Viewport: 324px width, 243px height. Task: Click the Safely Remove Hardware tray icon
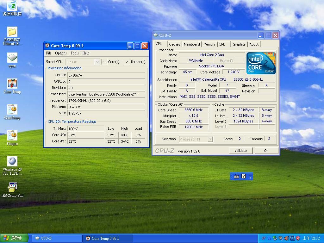point(275,238)
